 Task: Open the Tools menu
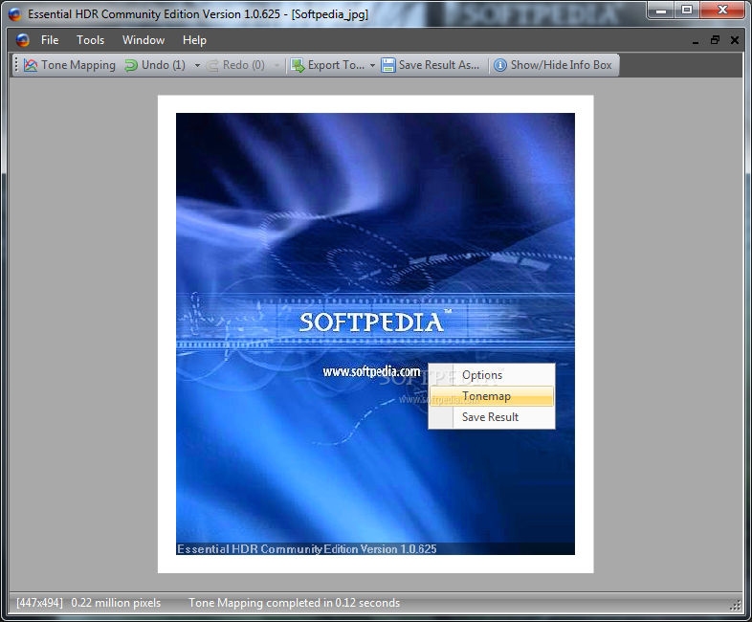91,40
